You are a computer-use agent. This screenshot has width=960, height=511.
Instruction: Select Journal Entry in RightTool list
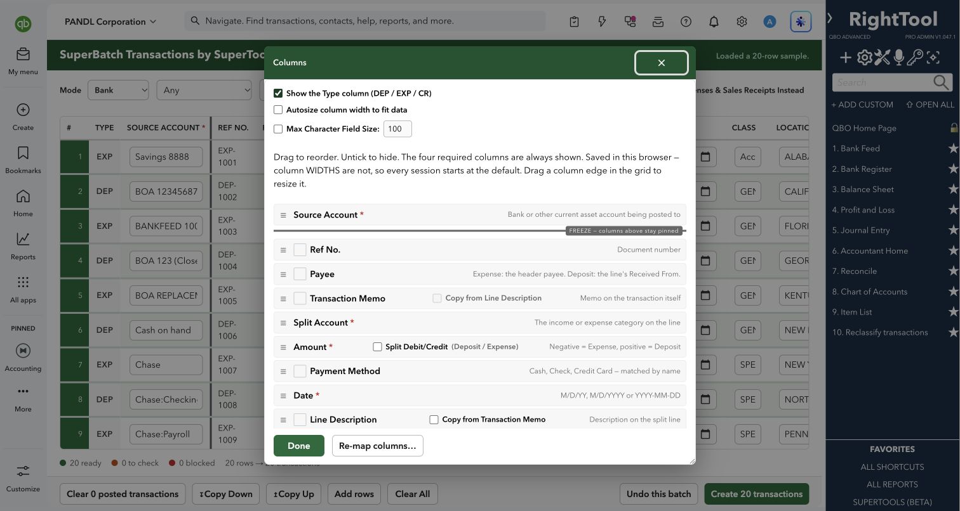861,230
